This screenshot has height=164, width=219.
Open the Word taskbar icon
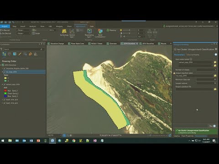point(31,141)
